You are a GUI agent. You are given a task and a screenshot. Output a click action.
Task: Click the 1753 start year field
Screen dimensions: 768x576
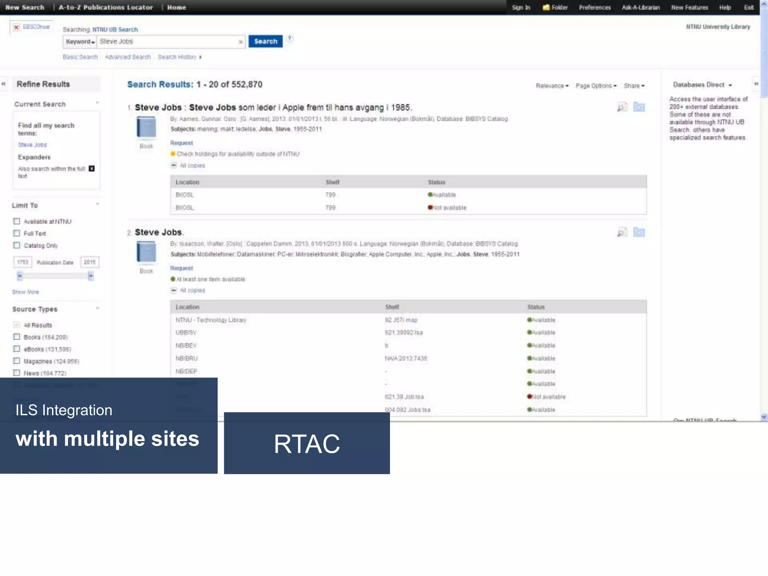[x=22, y=262]
